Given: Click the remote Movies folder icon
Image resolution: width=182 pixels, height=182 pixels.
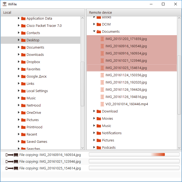Looking at the screenshot, I should (x=99, y=119).
